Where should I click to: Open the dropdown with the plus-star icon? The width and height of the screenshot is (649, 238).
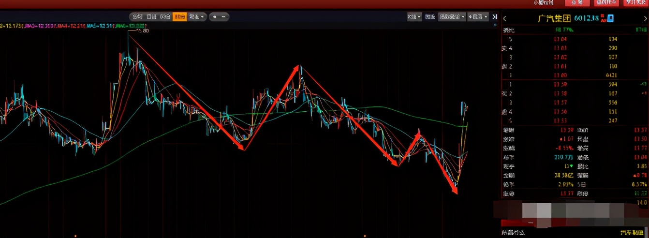pos(478,16)
